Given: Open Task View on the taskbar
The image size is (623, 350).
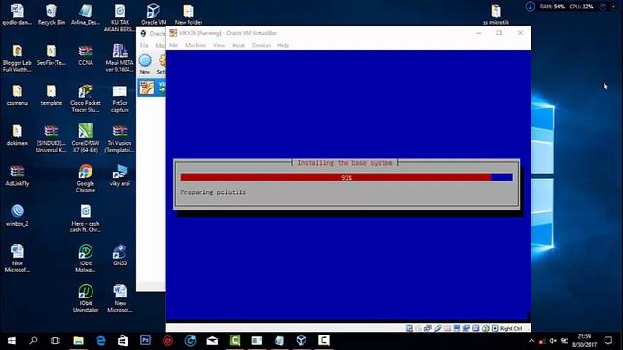Looking at the screenshot, I should coord(55,341).
